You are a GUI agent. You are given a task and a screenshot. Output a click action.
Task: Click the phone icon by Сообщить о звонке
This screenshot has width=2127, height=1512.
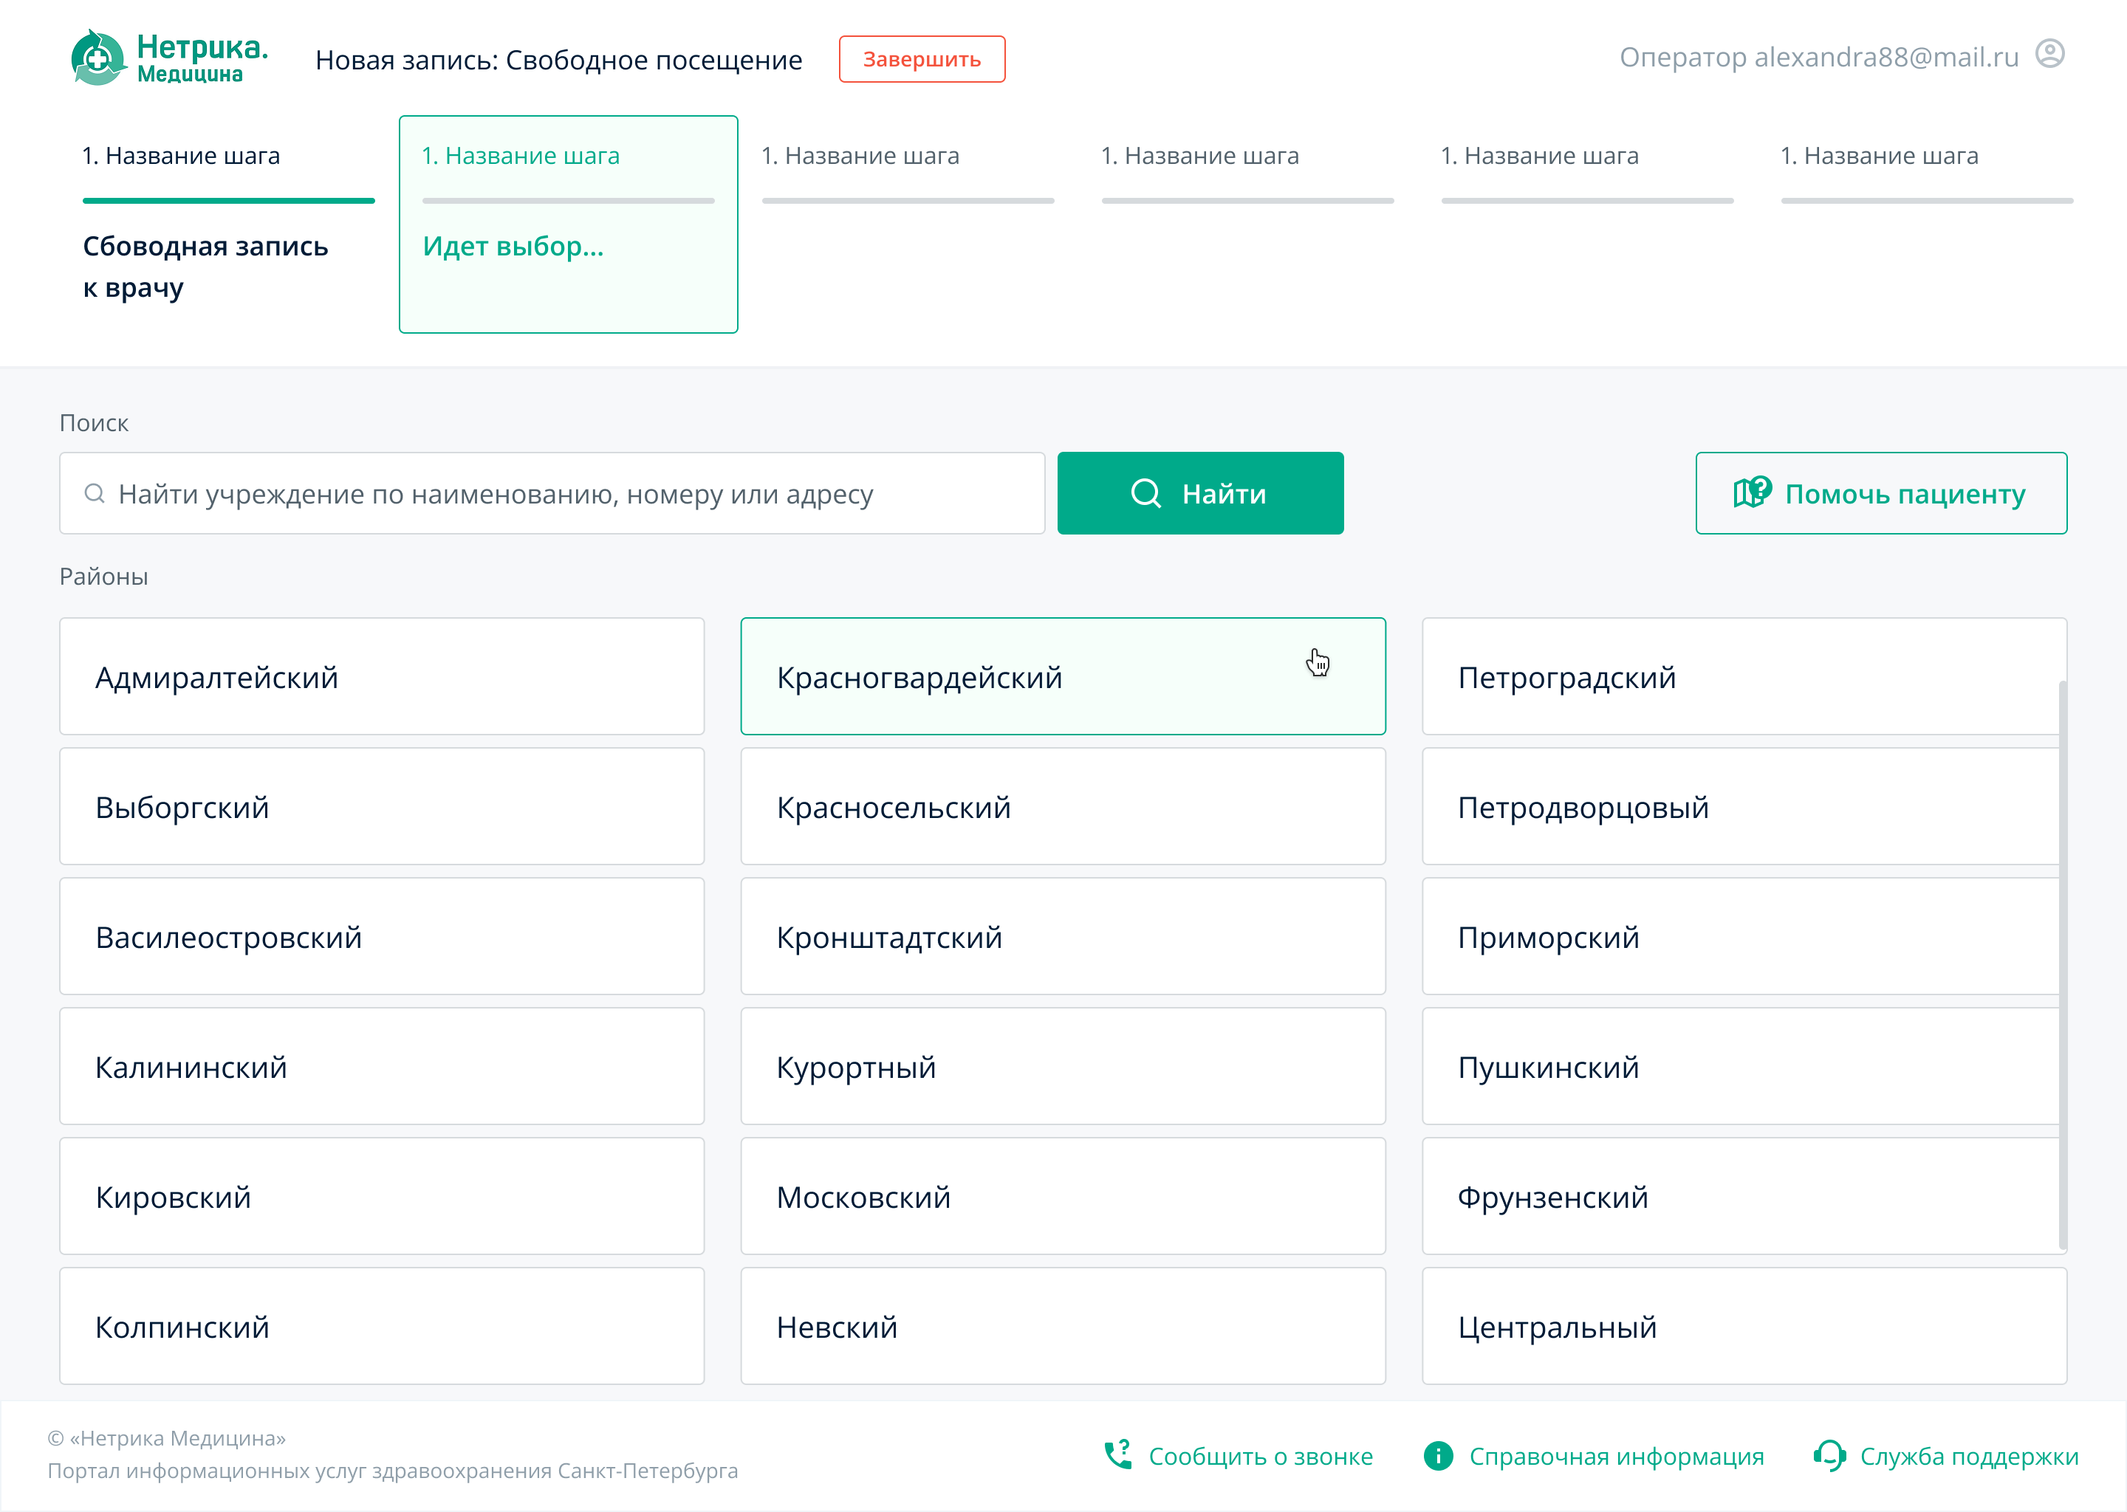click(1117, 1455)
